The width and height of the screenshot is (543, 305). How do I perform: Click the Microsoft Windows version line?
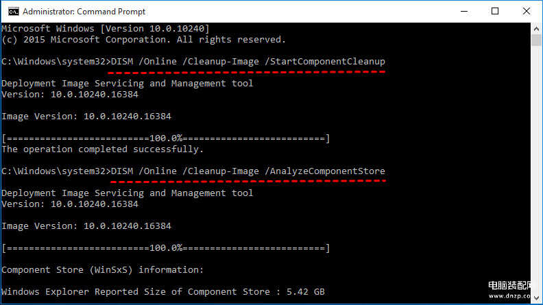pos(106,28)
